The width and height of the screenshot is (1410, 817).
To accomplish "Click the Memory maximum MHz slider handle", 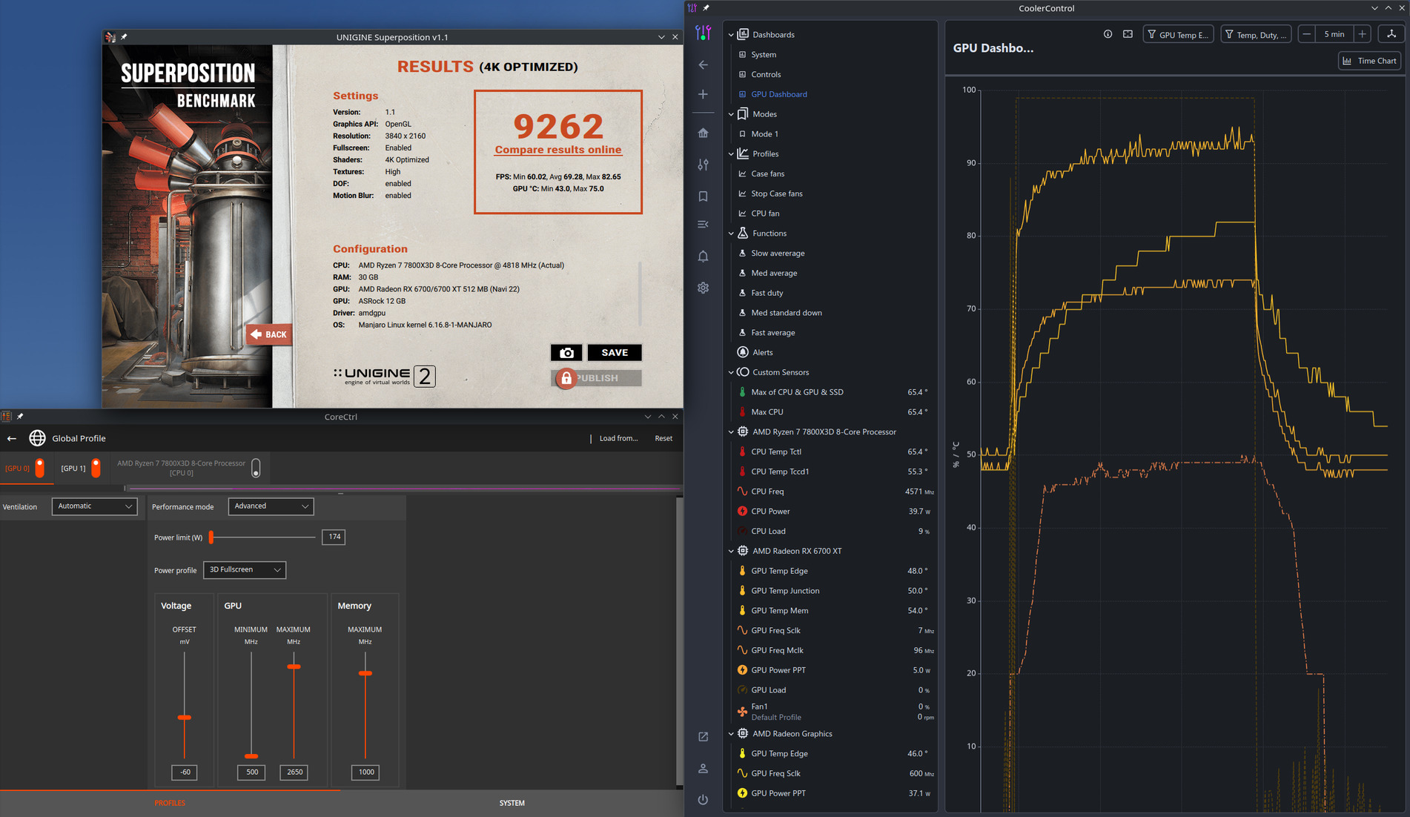I will (x=365, y=673).
